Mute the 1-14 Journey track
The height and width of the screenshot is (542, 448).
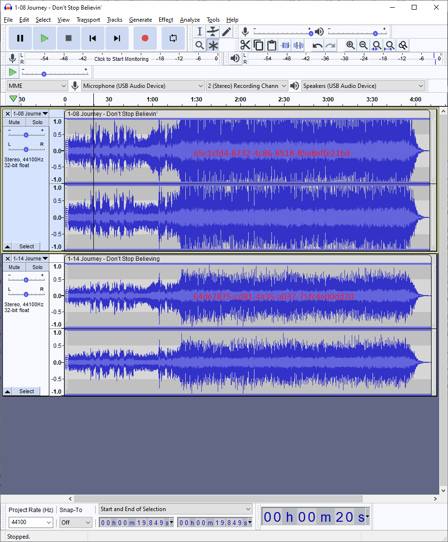pos(14,267)
